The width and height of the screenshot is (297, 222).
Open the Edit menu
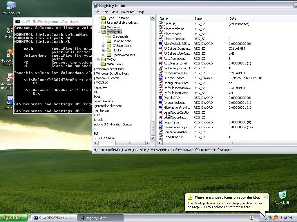click(x=105, y=12)
